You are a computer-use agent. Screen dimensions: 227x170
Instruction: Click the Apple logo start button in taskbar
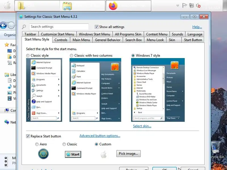7,5
